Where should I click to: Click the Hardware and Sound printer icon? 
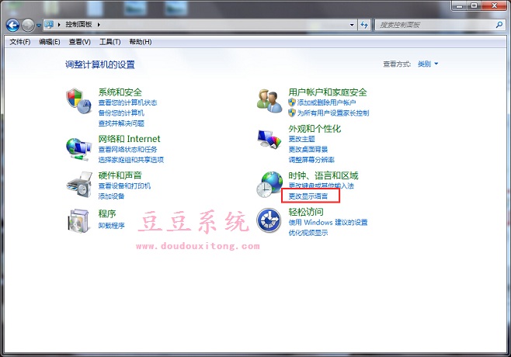pos(79,185)
